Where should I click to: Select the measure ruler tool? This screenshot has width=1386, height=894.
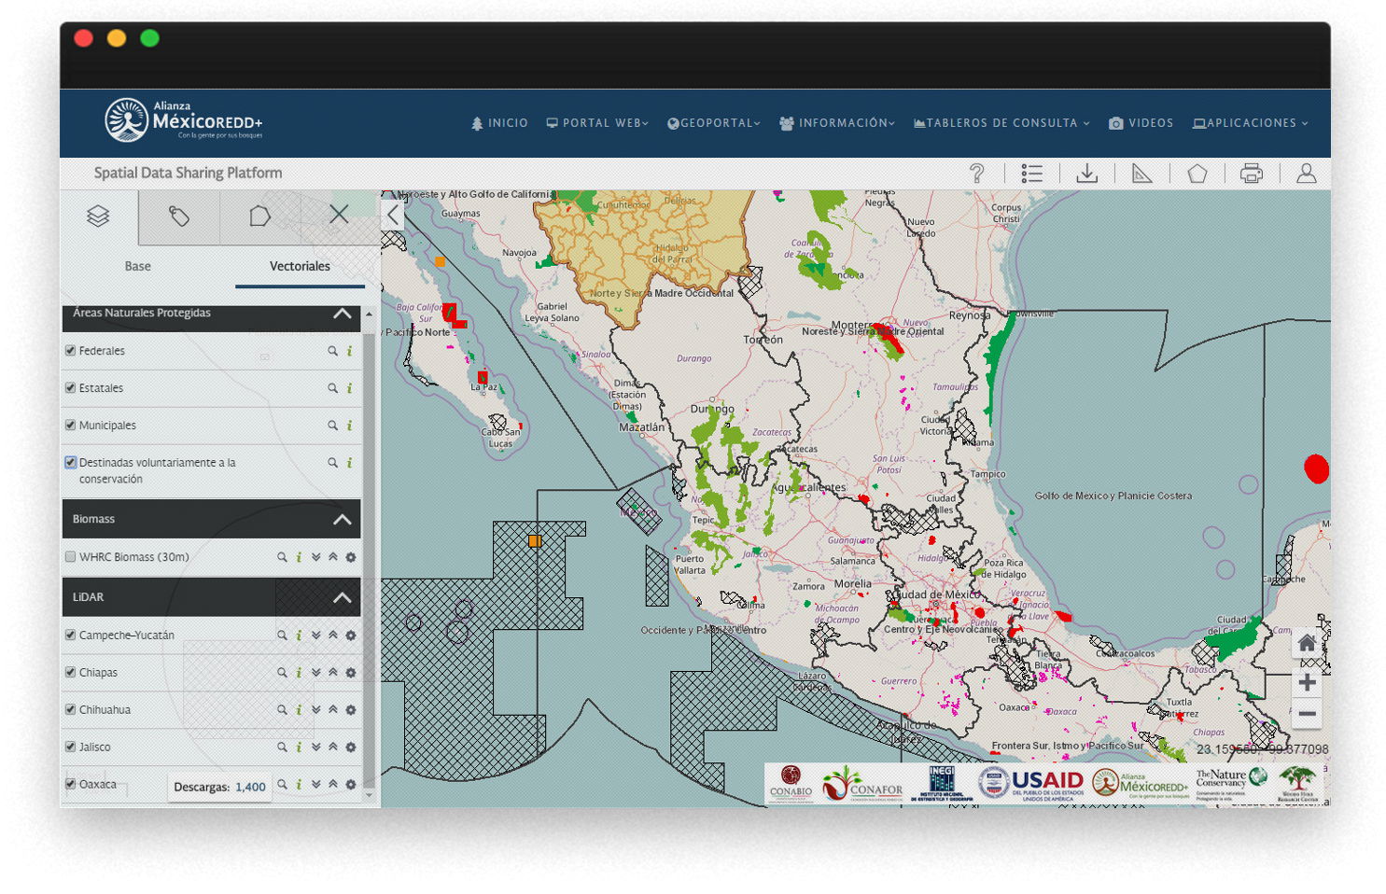(1141, 174)
